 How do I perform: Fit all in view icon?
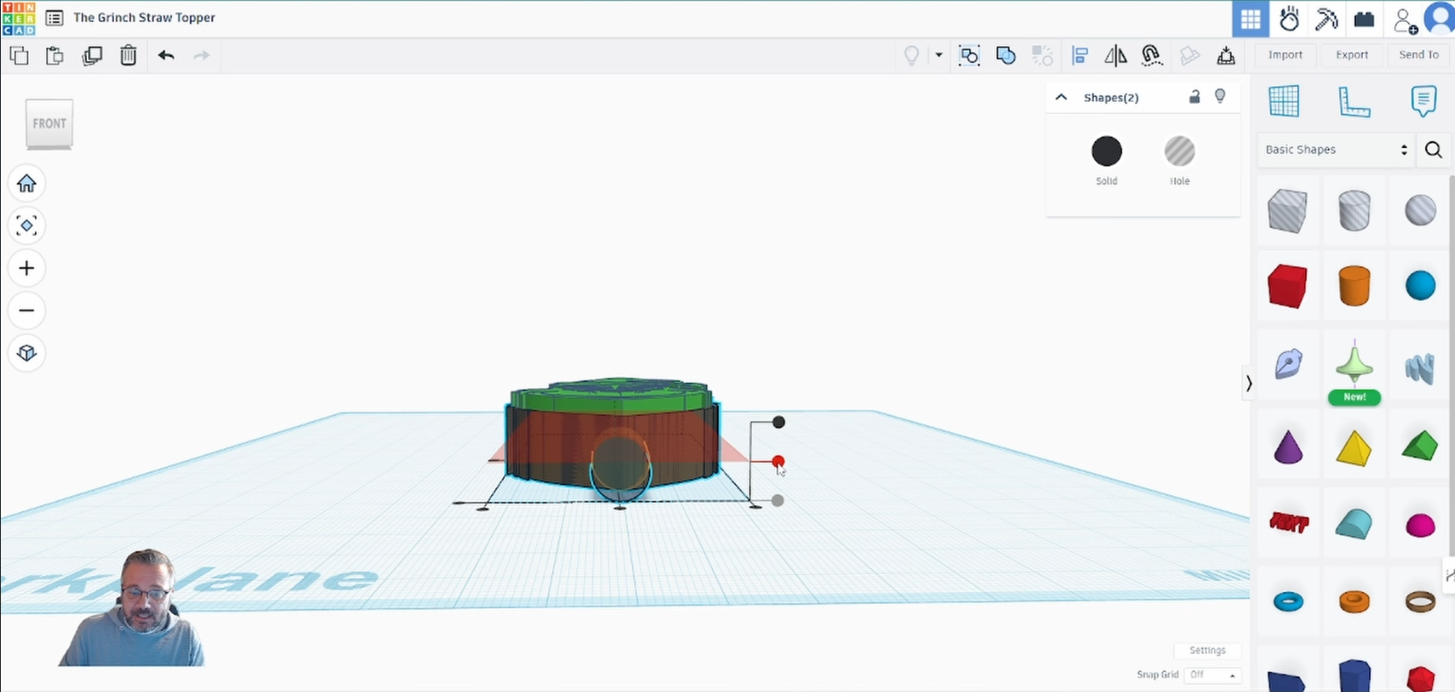coord(26,226)
